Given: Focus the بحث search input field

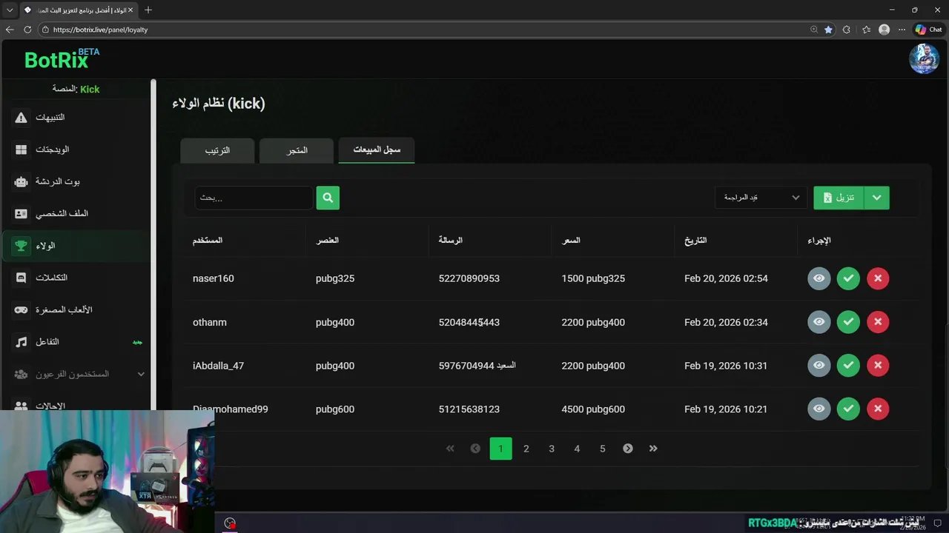Looking at the screenshot, I should pyautogui.click(x=254, y=198).
